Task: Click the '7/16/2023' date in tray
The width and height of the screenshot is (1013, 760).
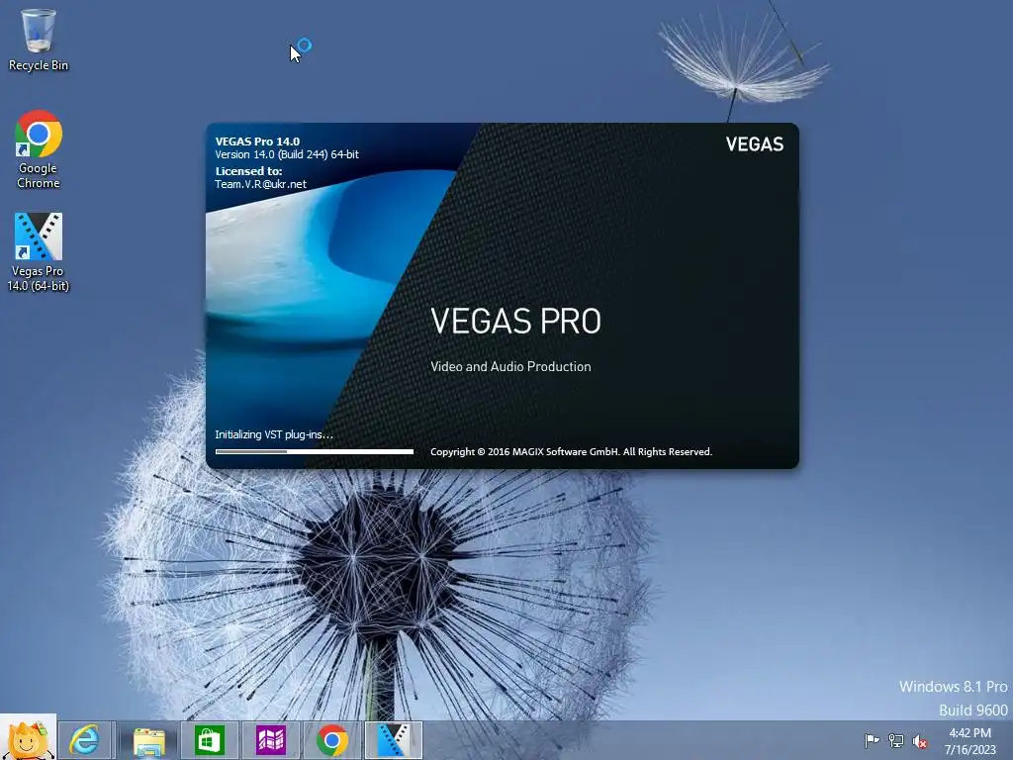Action: tap(970, 750)
